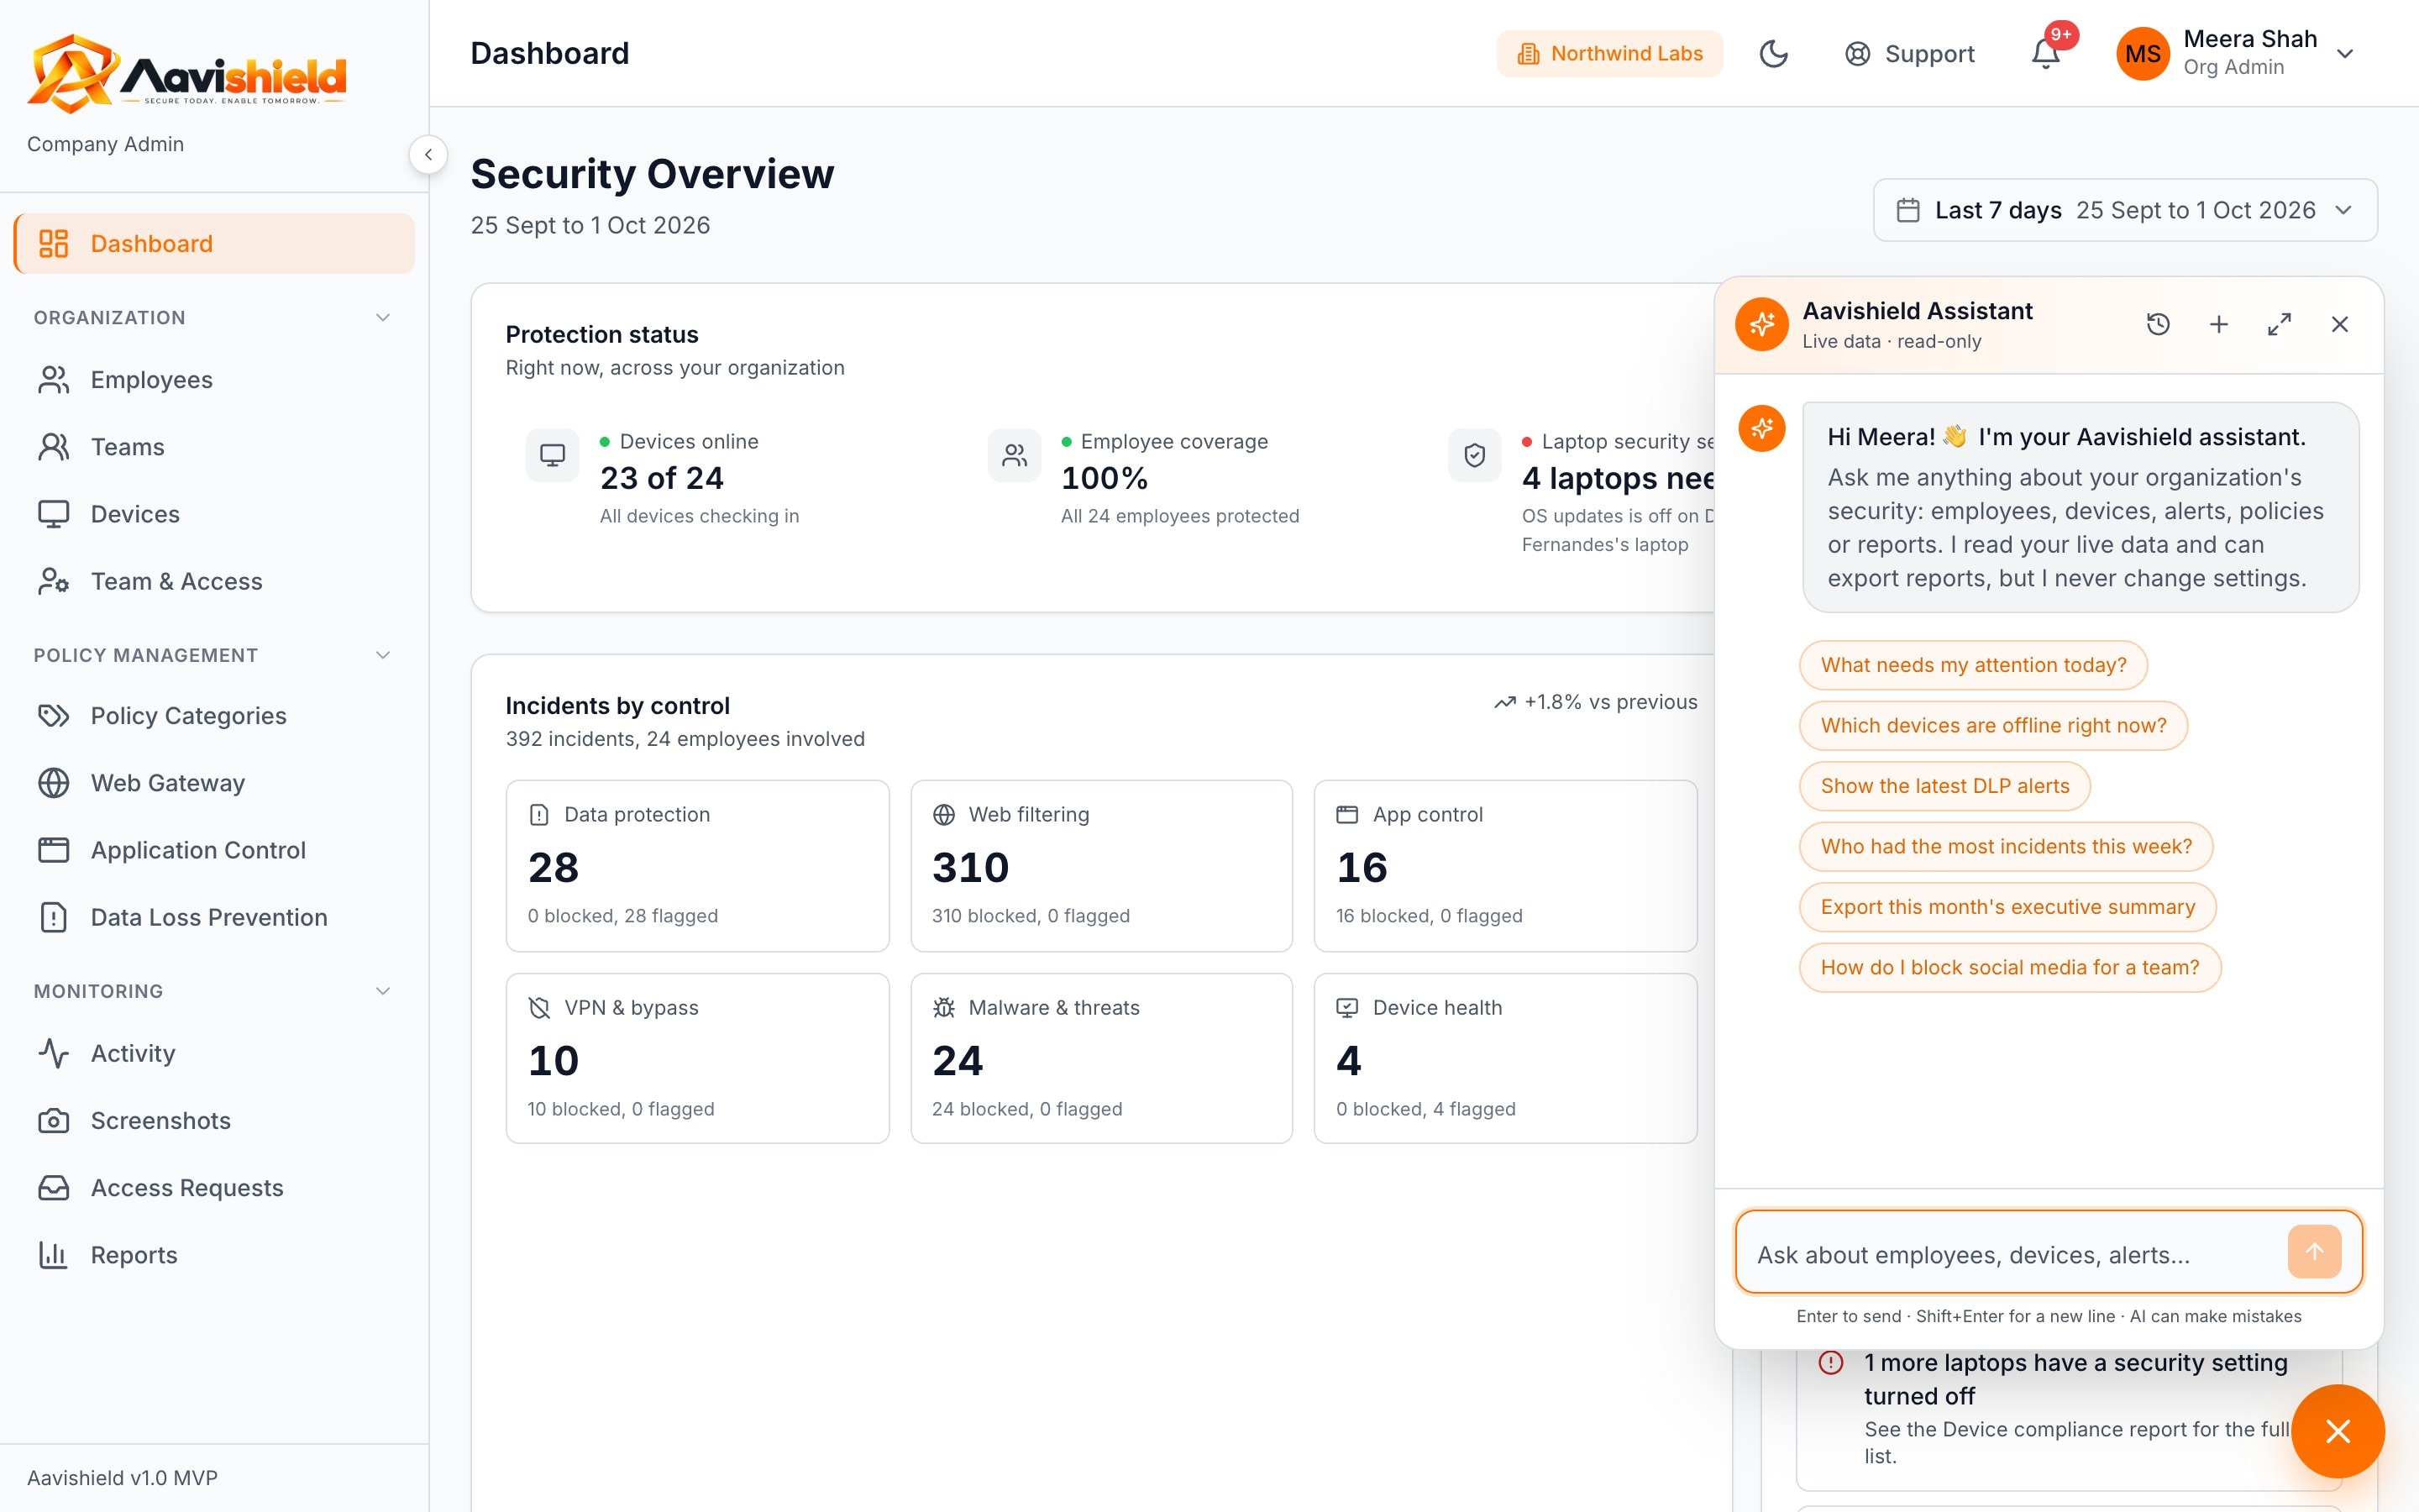Close the Aavishield Assistant panel

coord(2340,324)
